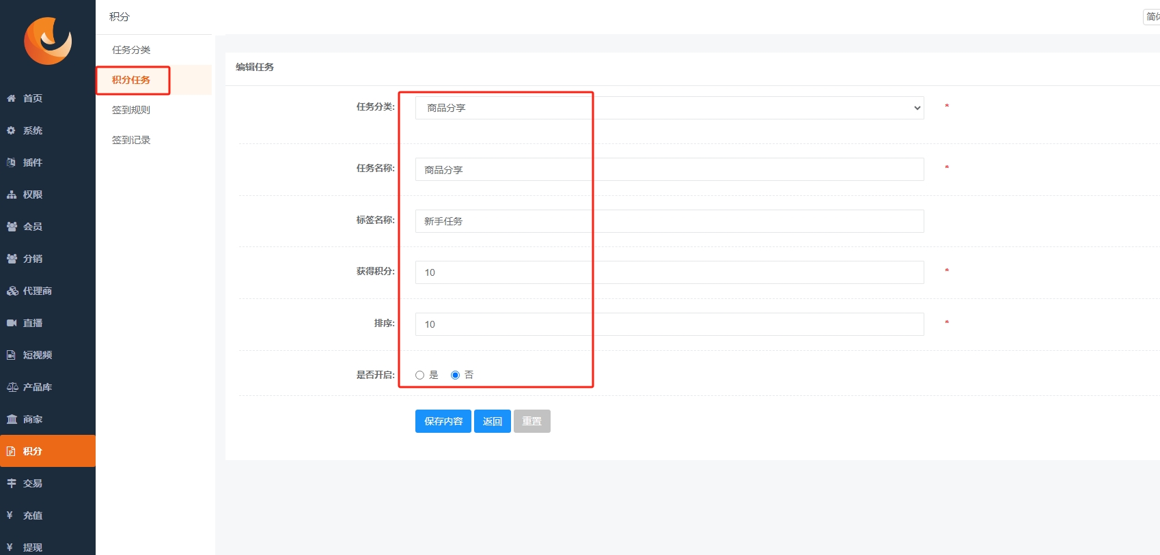The width and height of the screenshot is (1160, 555).
Task: Click the yen icon beside 提现
Action: pos(10,547)
